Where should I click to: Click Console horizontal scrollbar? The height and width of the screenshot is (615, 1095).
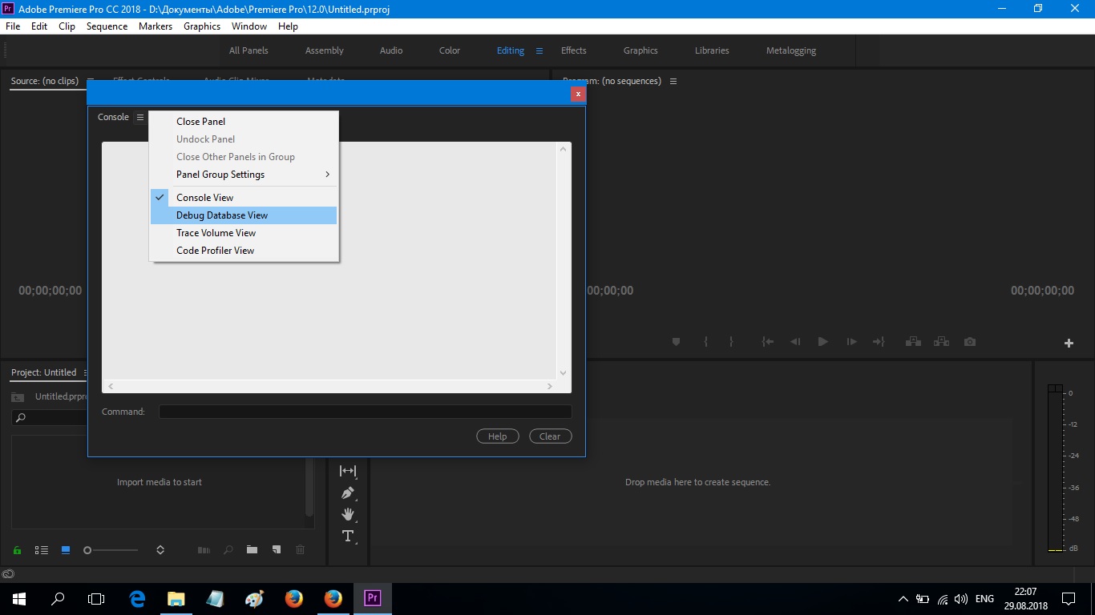tap(330, 386)
